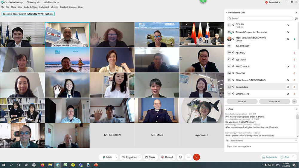
Task: Click Trilateral Cooperation Secretariat's camera icon
Action: click(x=288, y=32)
